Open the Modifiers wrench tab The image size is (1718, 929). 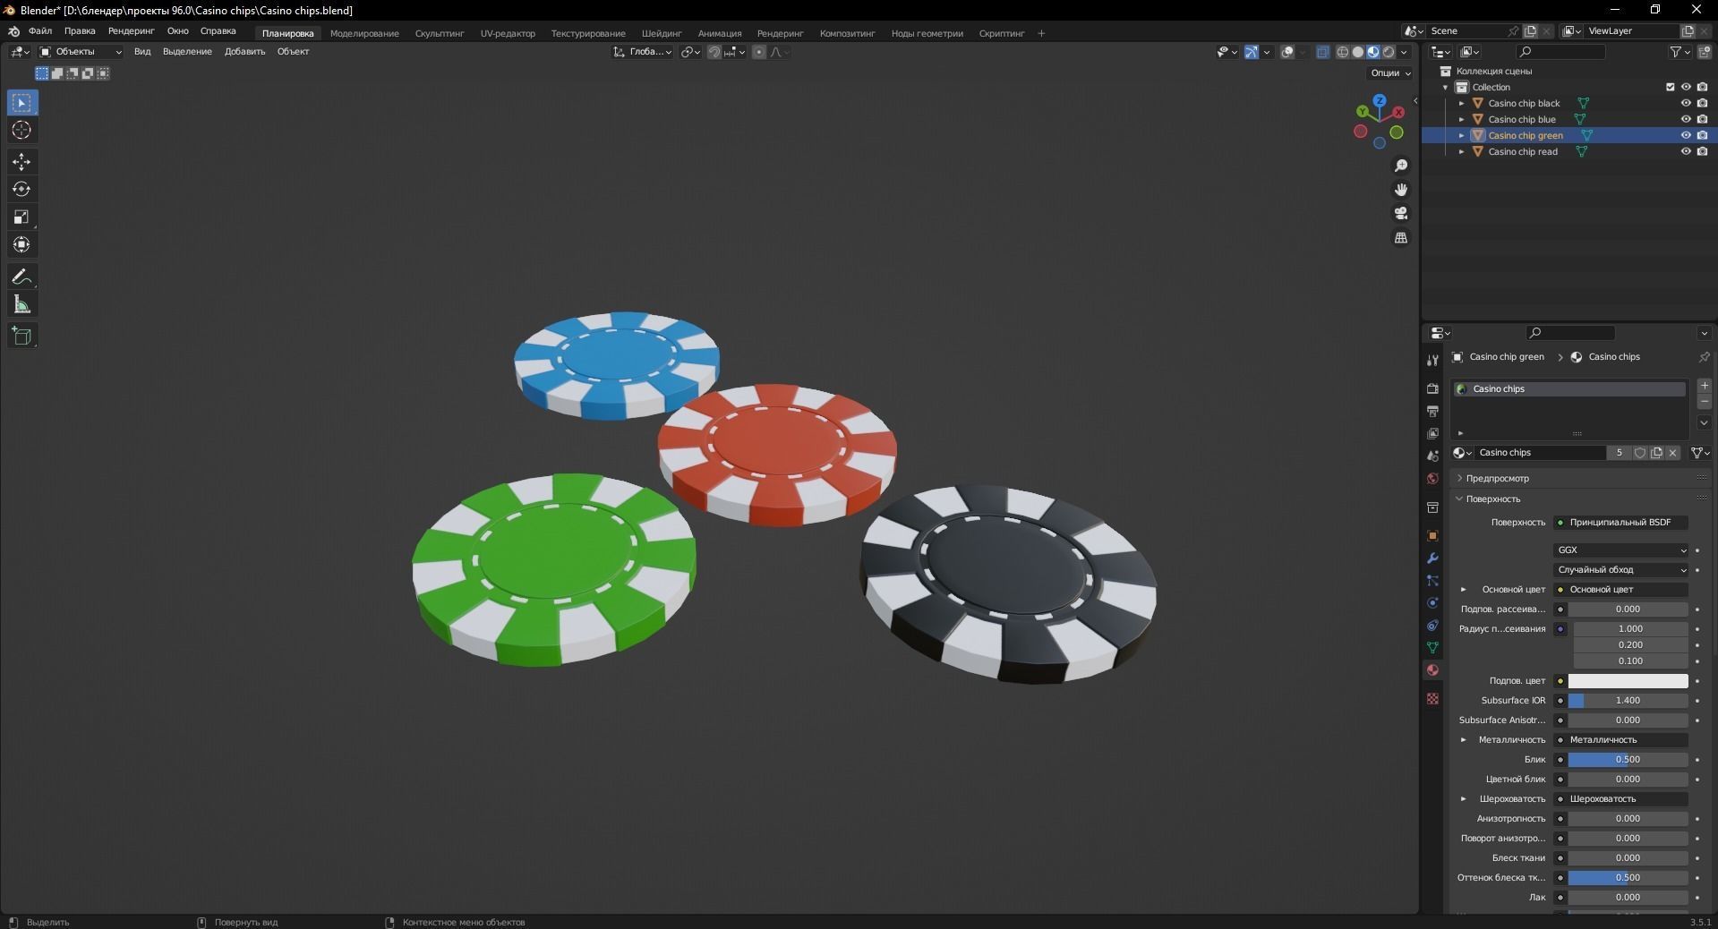click(x=1432, y=558)
